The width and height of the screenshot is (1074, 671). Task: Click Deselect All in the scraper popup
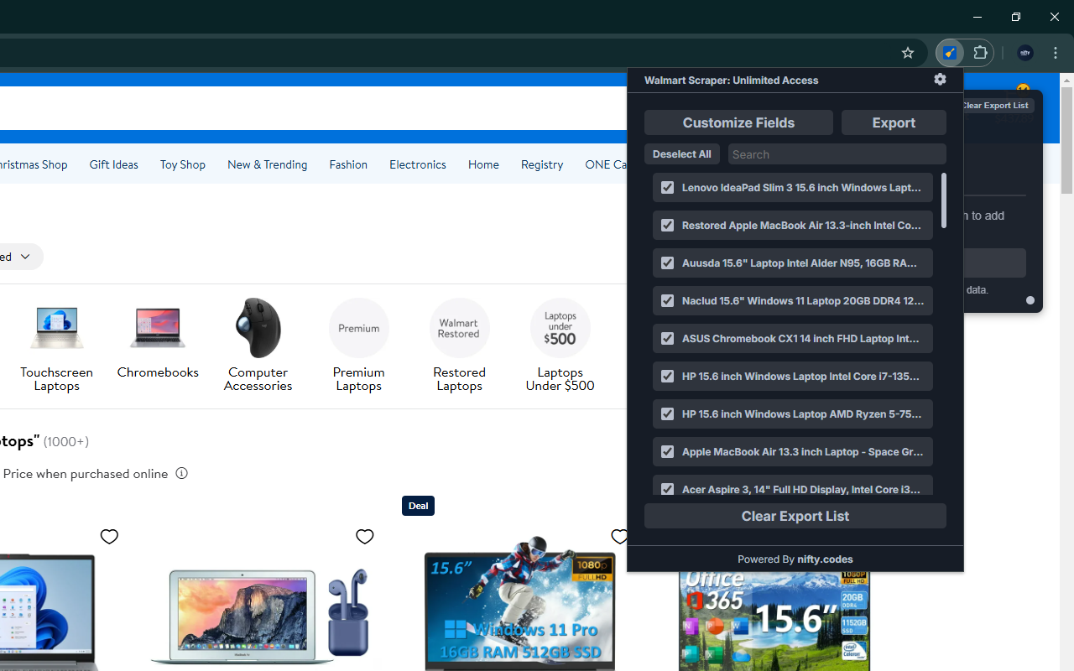681,153
